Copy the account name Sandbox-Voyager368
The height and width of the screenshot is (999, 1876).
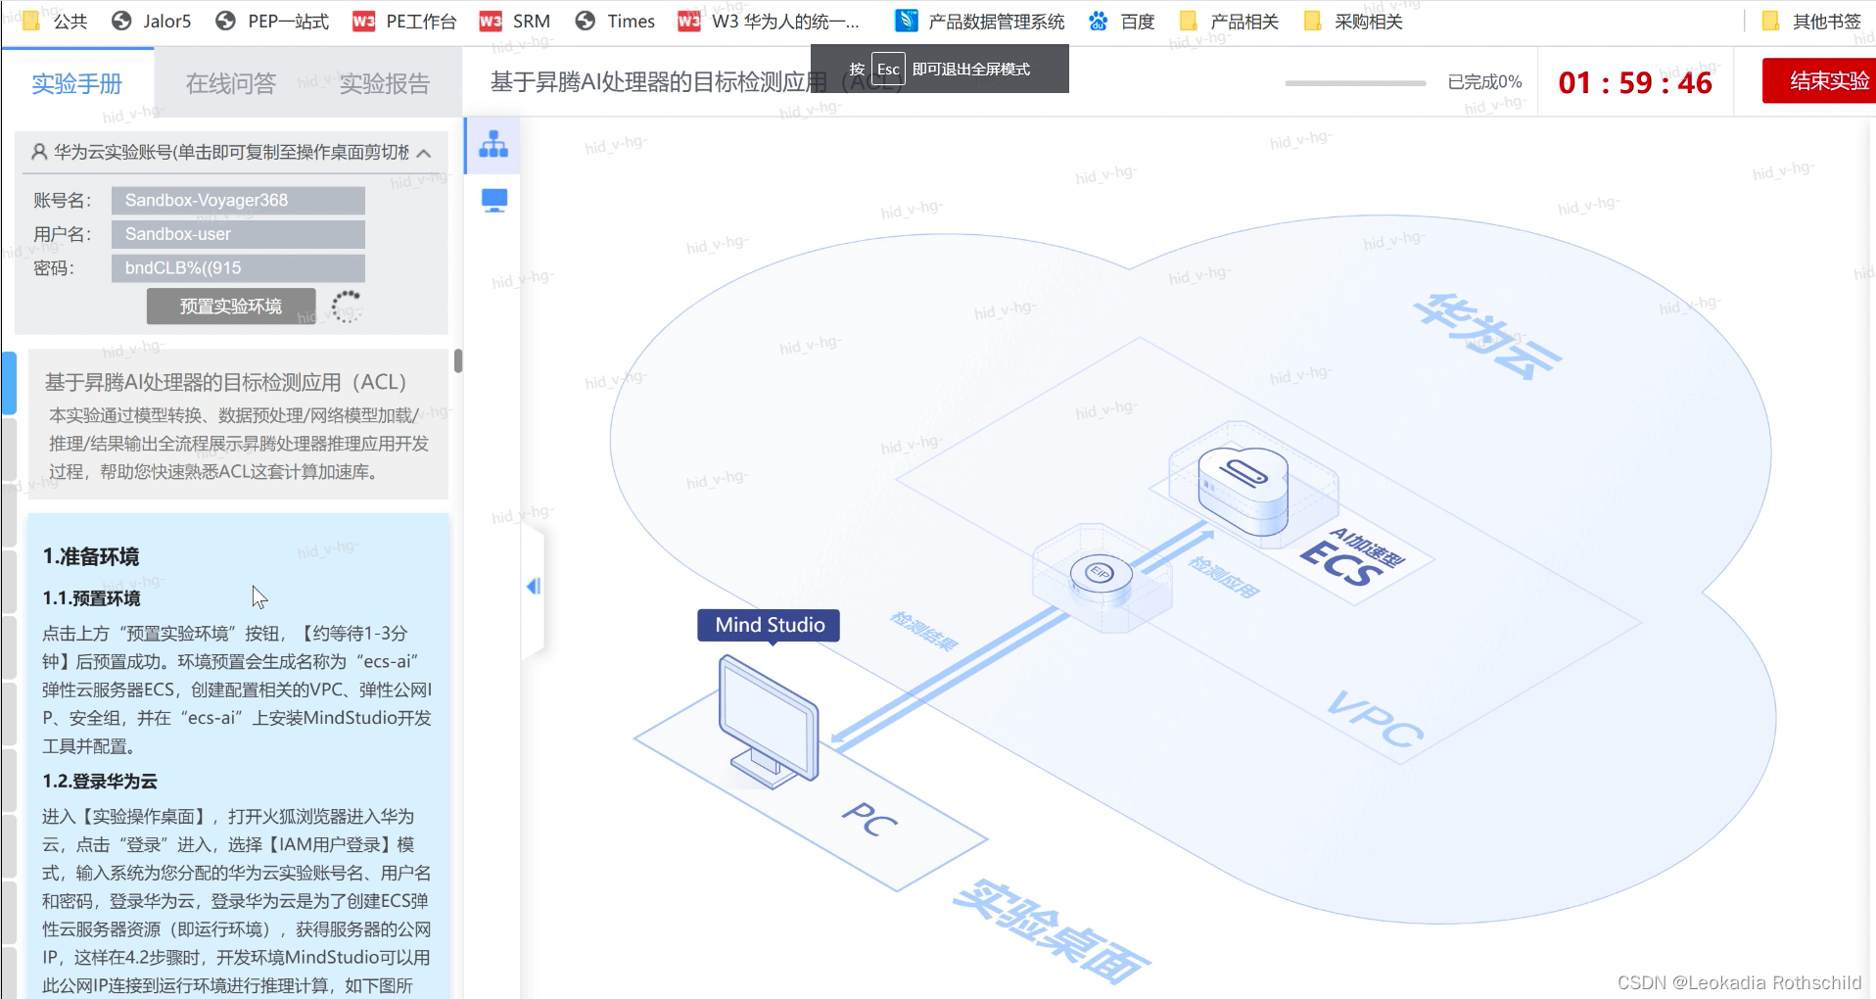coord(238,200)
